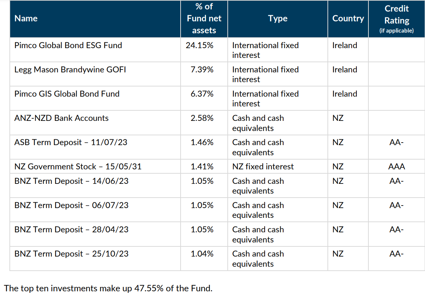
Task: Click NZ Government Stock 15/05/31 entry
Action: [78, 167]
